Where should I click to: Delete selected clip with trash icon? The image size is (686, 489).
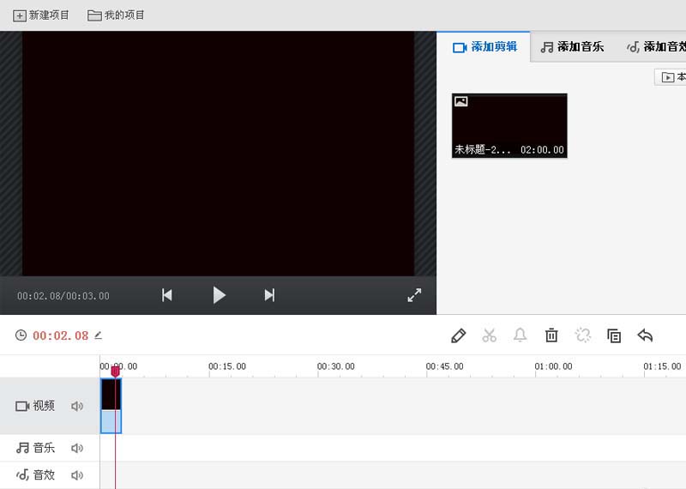[551, 335]
